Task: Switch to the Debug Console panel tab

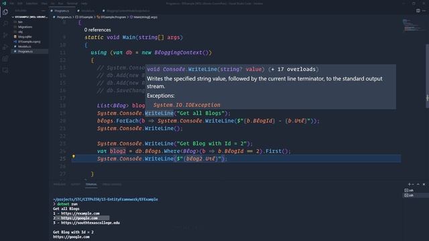Action: pos(112,185)
